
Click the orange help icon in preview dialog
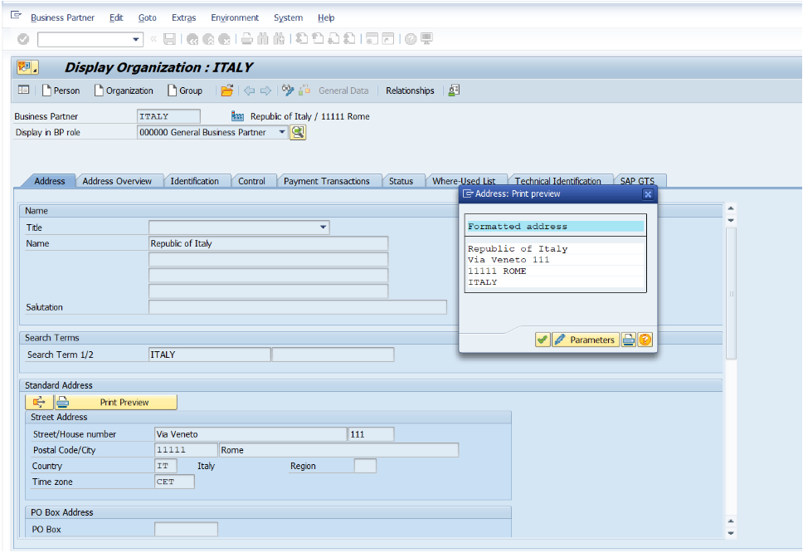tap(645, 340)
